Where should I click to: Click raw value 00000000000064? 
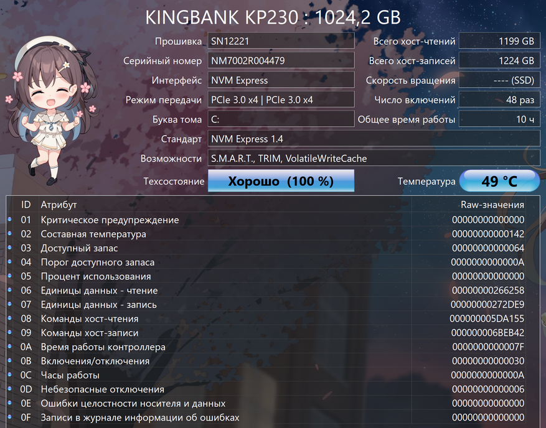(x=488, y=248)
